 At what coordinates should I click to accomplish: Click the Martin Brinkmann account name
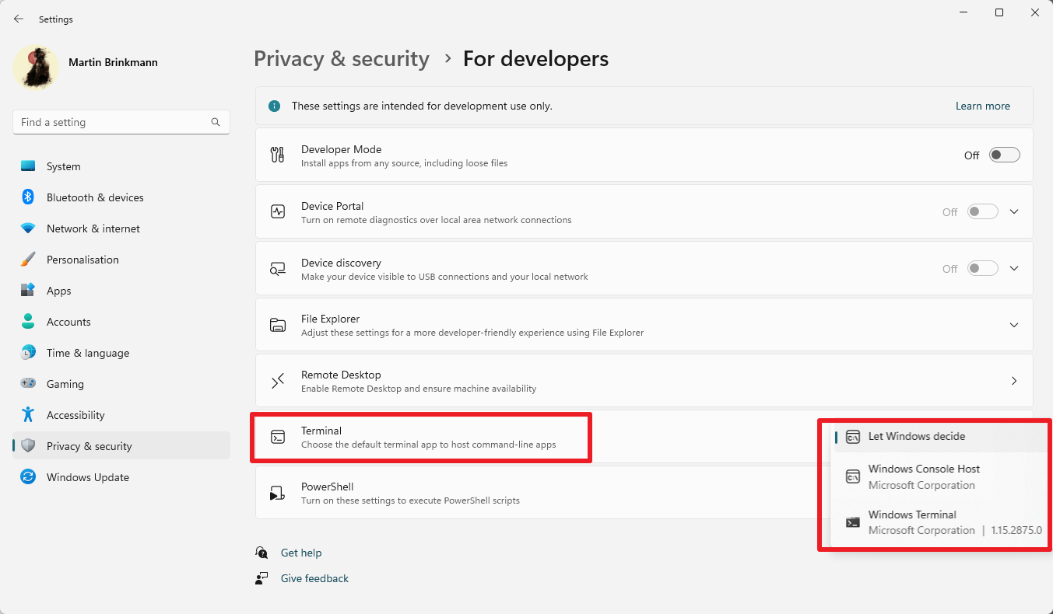coord(113,62)
